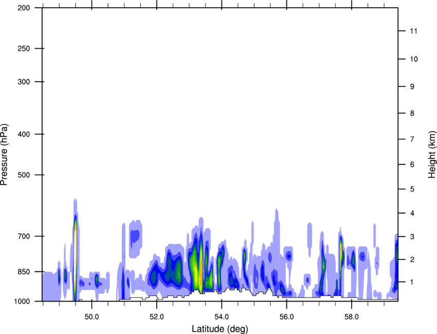The height and width of the screenshot is (334, 437).
Task: Click the Latitude (deg) axis title
Action: 220,329
